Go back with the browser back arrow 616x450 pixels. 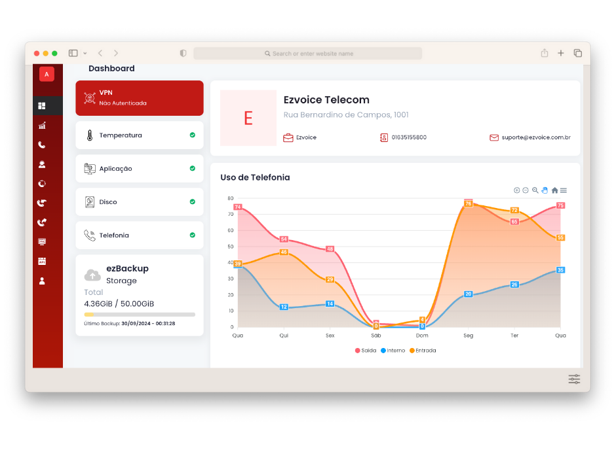[100, 54]
